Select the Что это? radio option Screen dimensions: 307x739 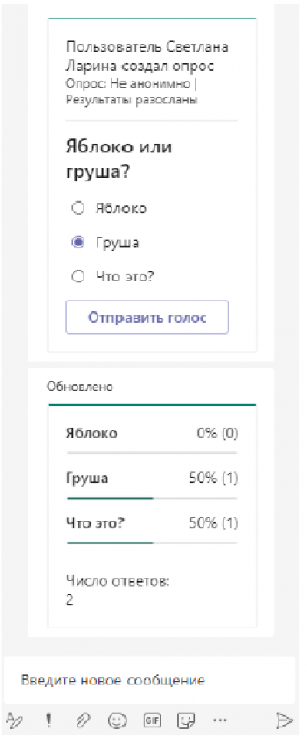[80, 277]
